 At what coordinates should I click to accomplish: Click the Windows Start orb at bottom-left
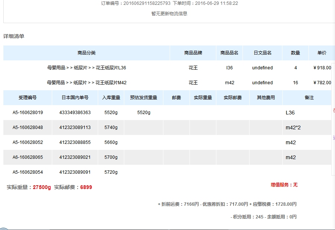tap(4, 228)
